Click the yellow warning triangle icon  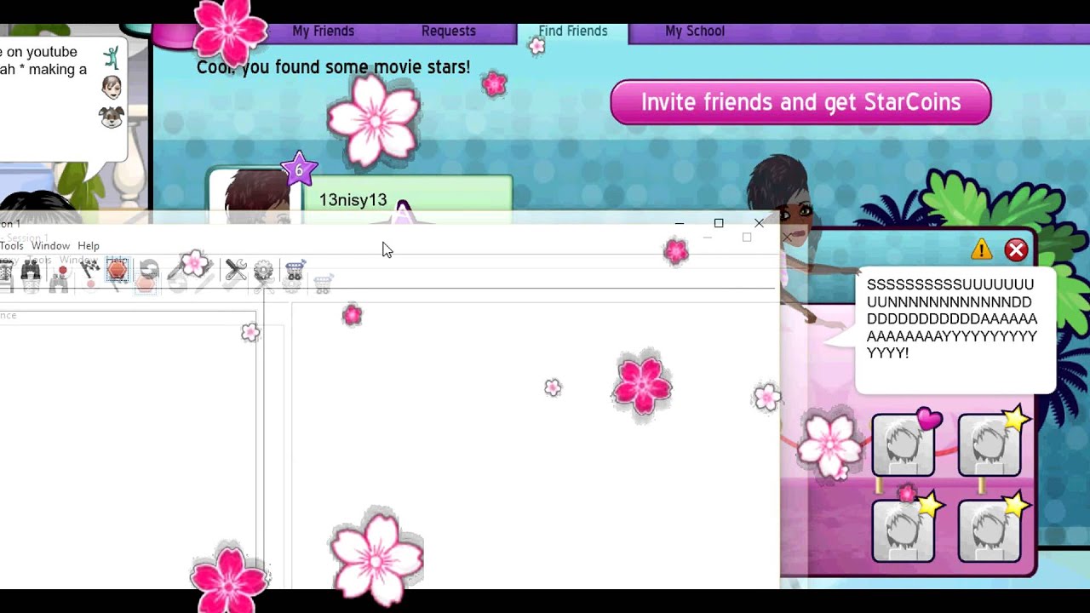(x=982, y=249)
